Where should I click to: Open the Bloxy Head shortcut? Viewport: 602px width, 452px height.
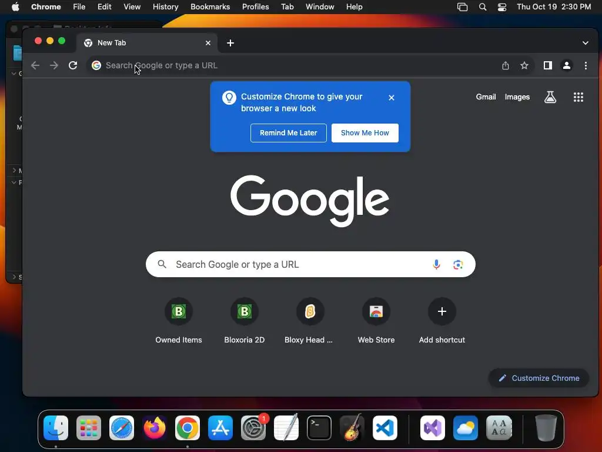(310, 321)
